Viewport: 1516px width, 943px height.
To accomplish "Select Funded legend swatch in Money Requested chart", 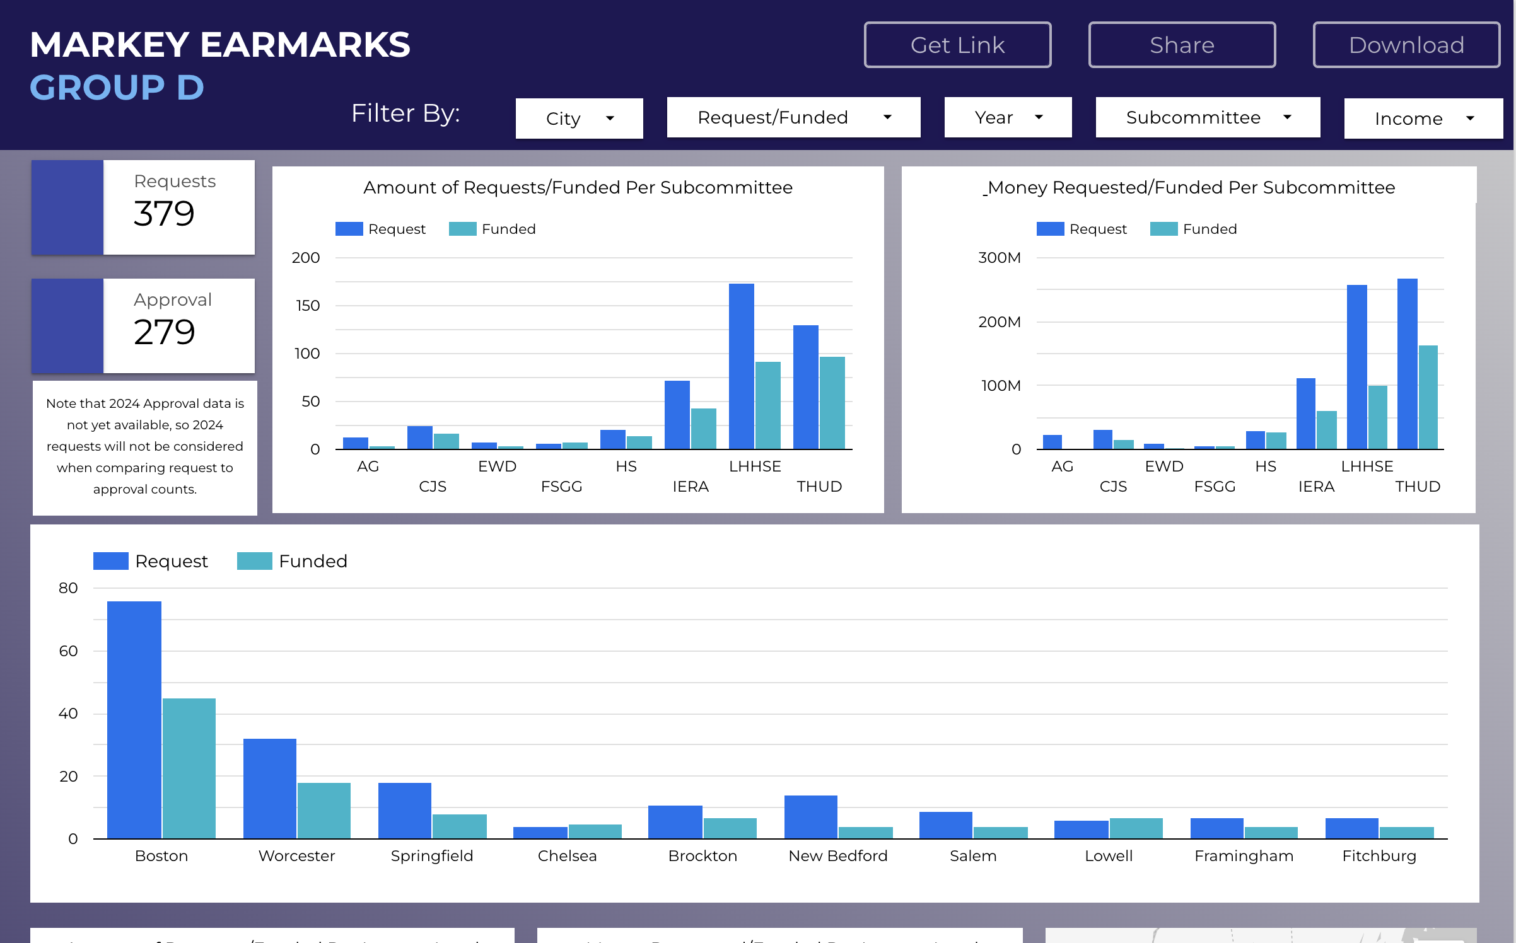I will coord(1163,229).
